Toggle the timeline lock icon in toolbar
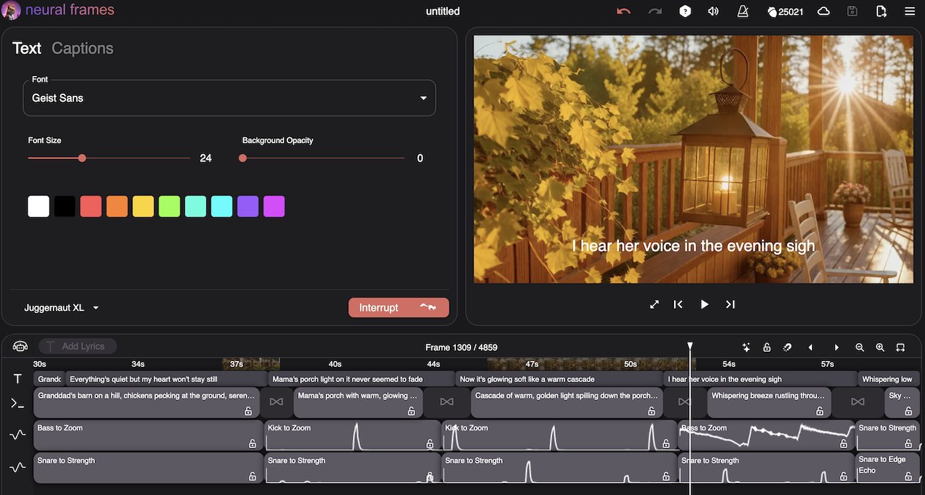Viewport: 925px width, 495px height. pos(766,347)
